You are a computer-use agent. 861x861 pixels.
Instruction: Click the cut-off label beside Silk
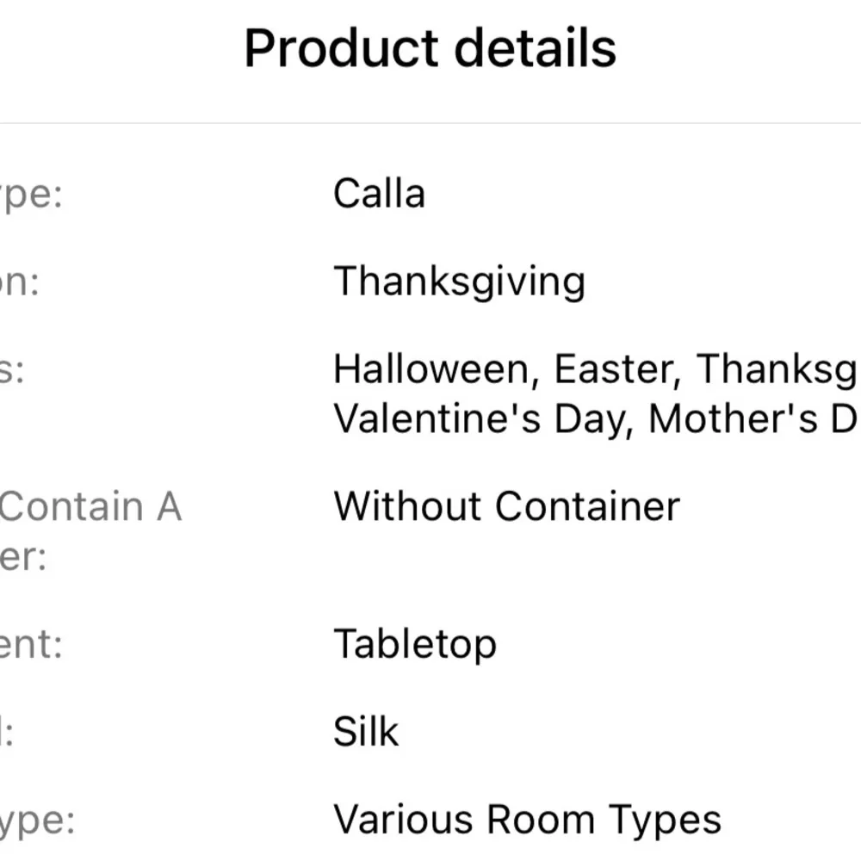[9, 733]
